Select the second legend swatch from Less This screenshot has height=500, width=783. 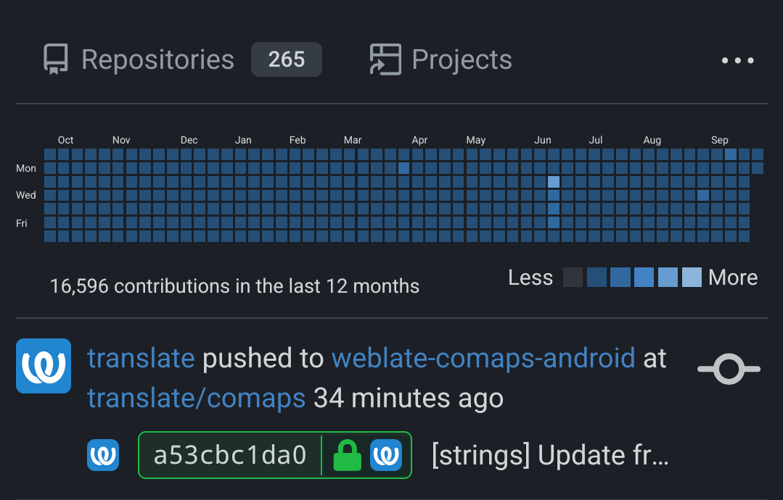(x=597, y=277)
